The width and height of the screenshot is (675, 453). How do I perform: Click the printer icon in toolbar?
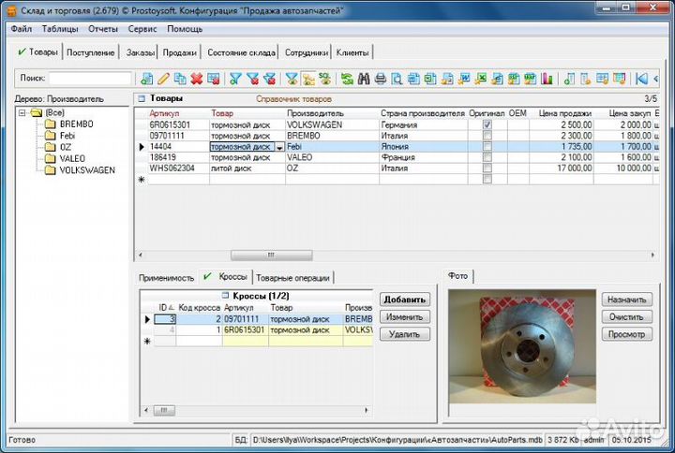click(x=381, y=79)
